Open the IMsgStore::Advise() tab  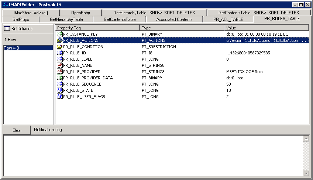[x=30, y=13]
